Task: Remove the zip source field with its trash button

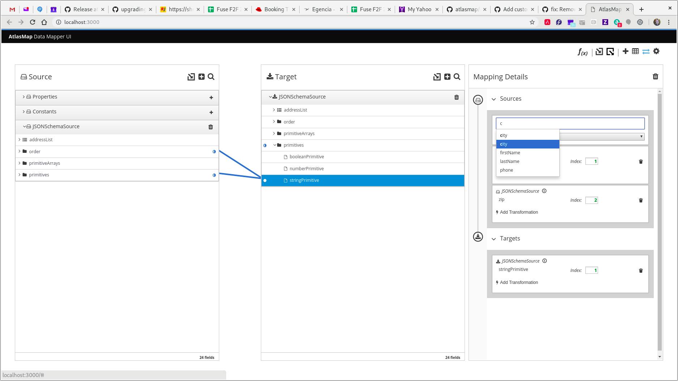Action: [640, 200]
